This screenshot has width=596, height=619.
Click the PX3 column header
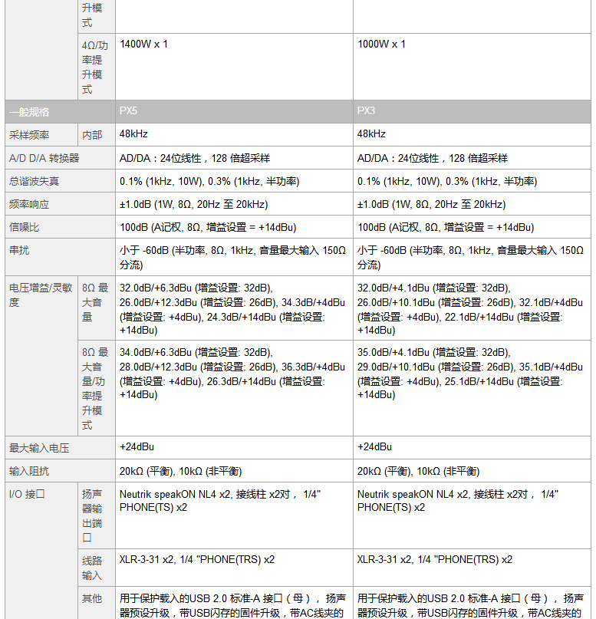pos(472,112)
